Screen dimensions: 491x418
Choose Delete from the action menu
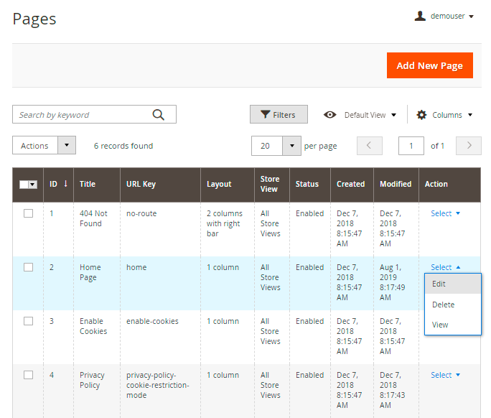(x=443, y=305)
